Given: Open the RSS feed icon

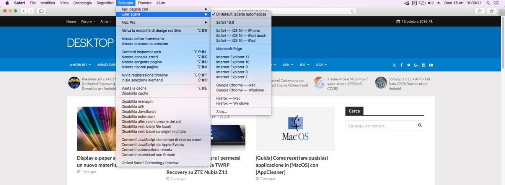Looking at the screenshot, I should pyautogui.click(x=394, y=65).
